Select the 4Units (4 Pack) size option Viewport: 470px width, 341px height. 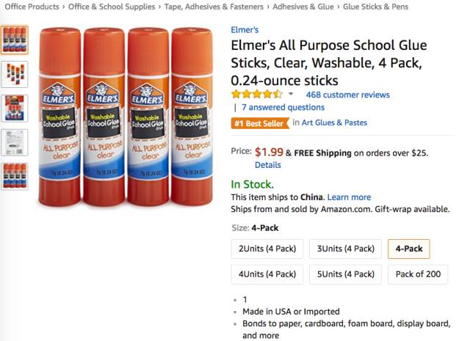(267, 274)
